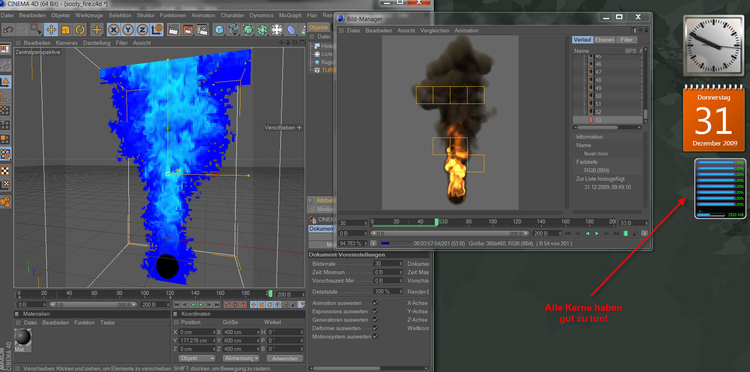Open the Verlauf tab
750x372 pixels.
click(582, 40)
